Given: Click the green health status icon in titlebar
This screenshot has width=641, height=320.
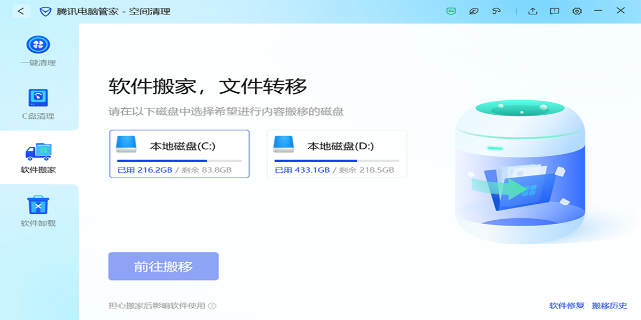Looking at the screenshot, I should (x=450, y=11).
